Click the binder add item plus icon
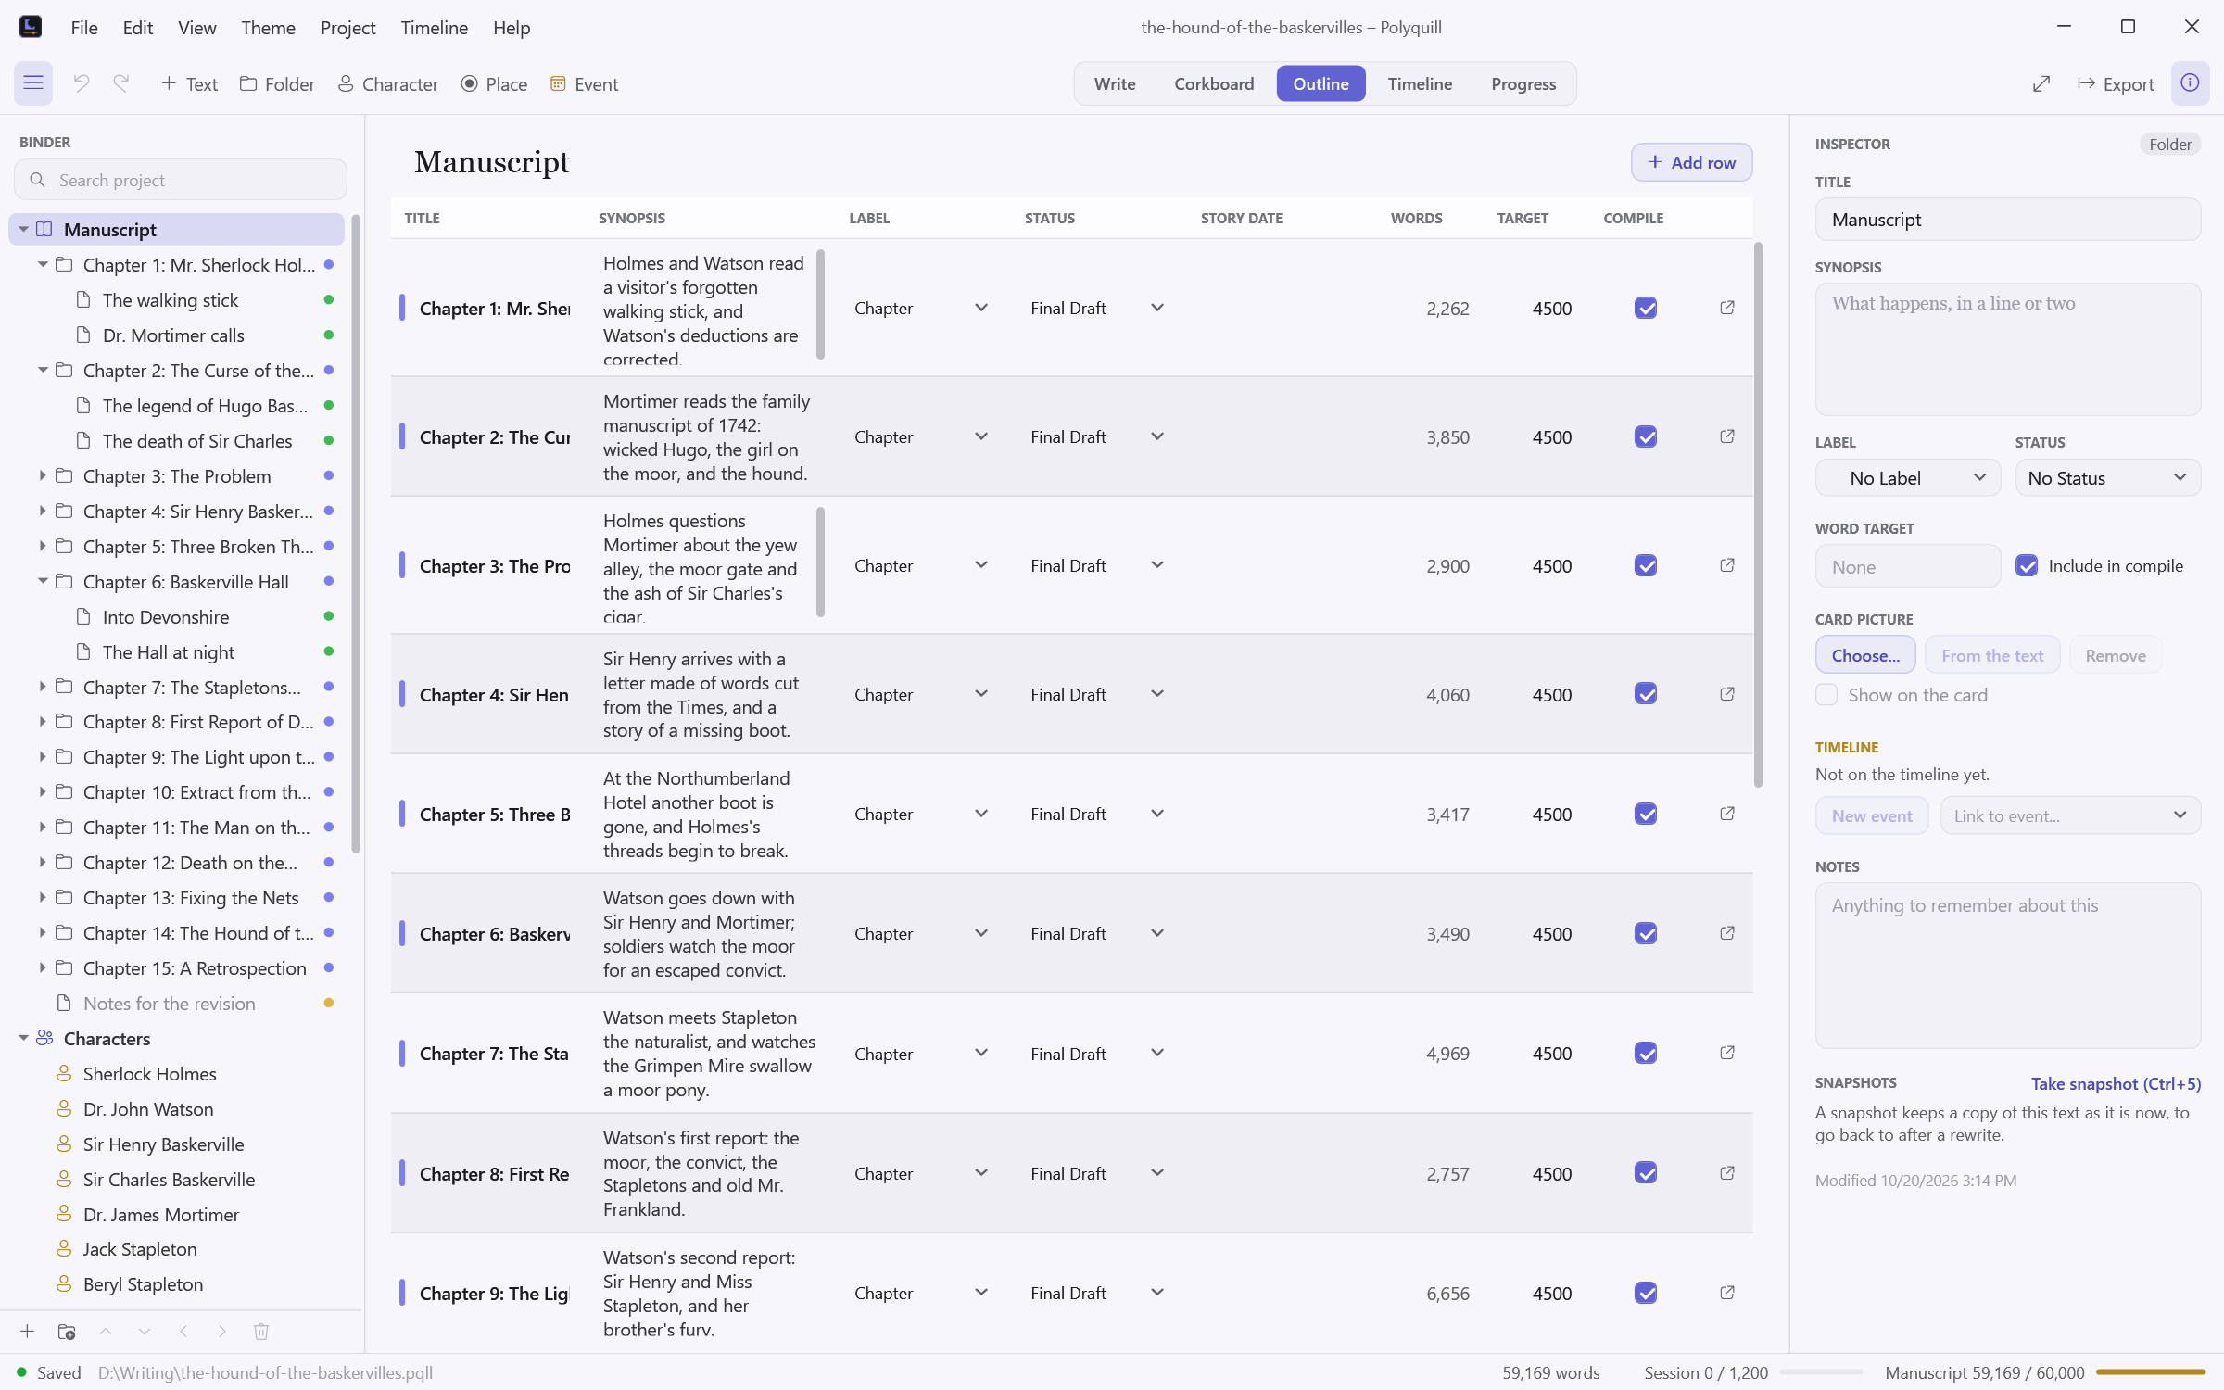Image resolution: width=2224 pixels, height=1390 pixels. point(28,1332)
